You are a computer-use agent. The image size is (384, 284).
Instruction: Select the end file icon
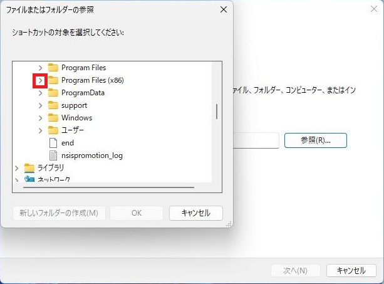click(53, 143)
